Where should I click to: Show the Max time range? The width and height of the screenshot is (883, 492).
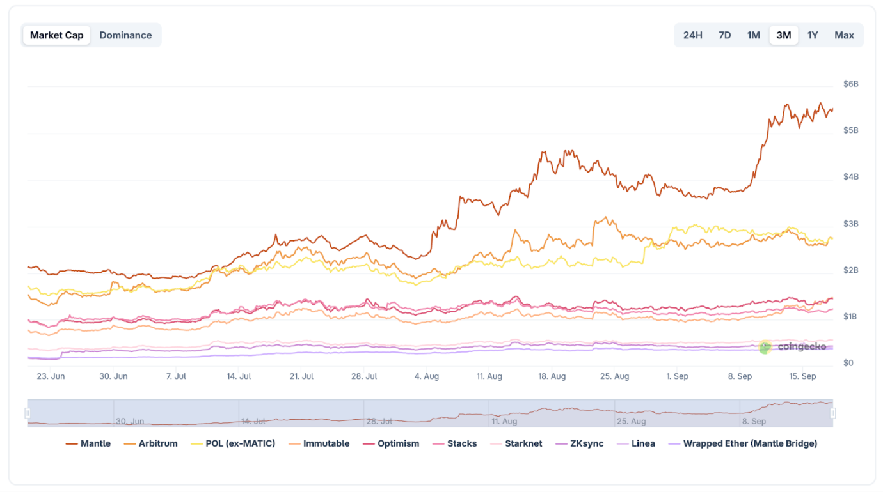tap(844, 35)
